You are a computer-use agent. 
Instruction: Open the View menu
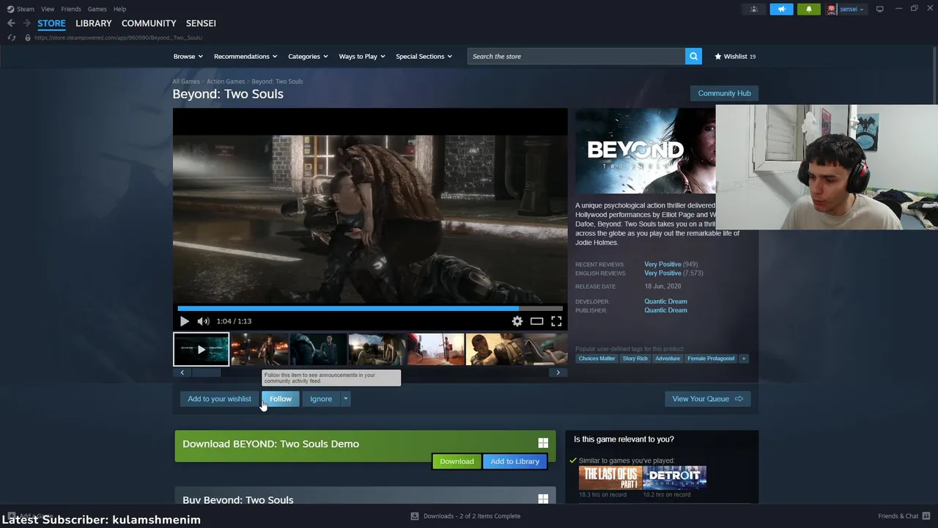click(x=48, y=9)
